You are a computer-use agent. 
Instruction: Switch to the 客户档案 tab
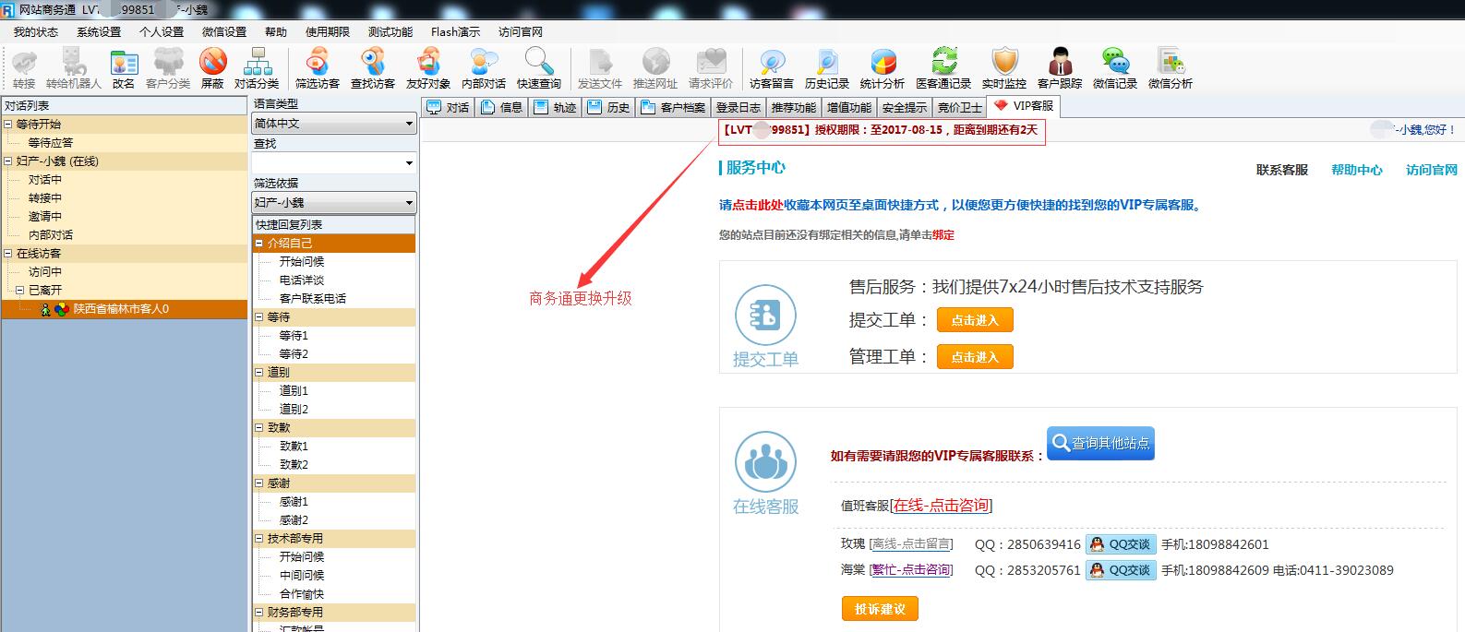point(673,107)
